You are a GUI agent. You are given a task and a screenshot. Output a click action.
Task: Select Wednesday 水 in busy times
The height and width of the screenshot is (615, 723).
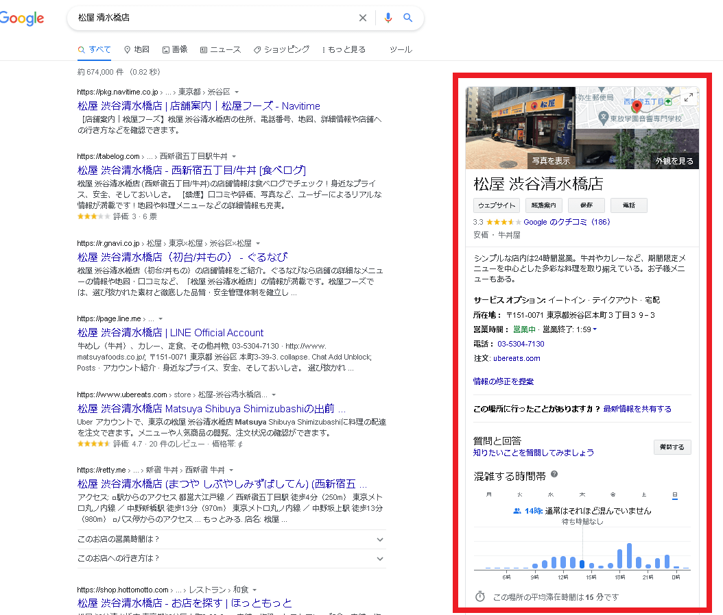coord(551,495)
